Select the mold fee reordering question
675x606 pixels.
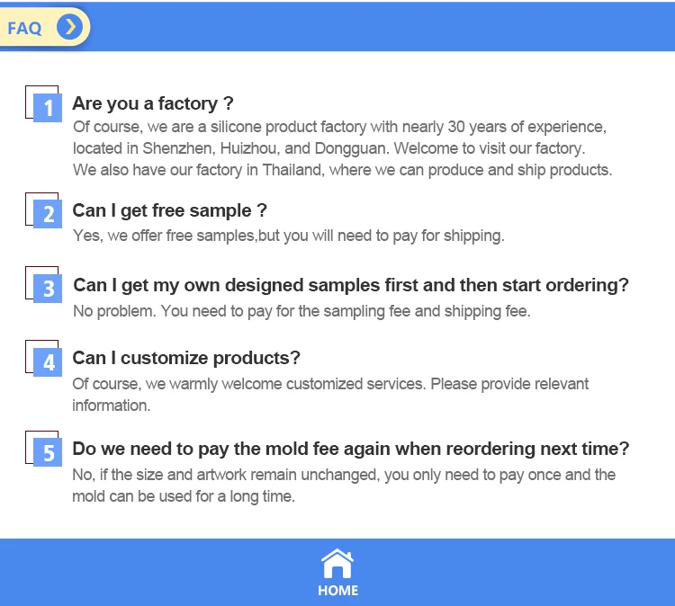point(350,449)
